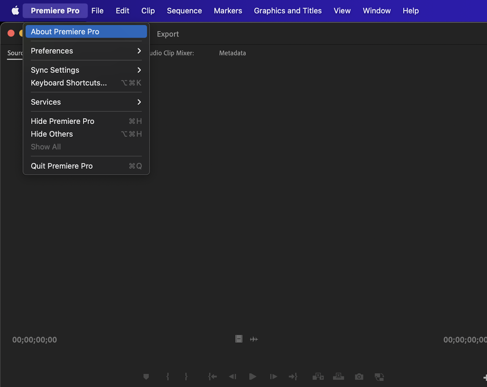487x387 pixels.
Task: Choose Hide Others
Action: click(x=86, y=134)
